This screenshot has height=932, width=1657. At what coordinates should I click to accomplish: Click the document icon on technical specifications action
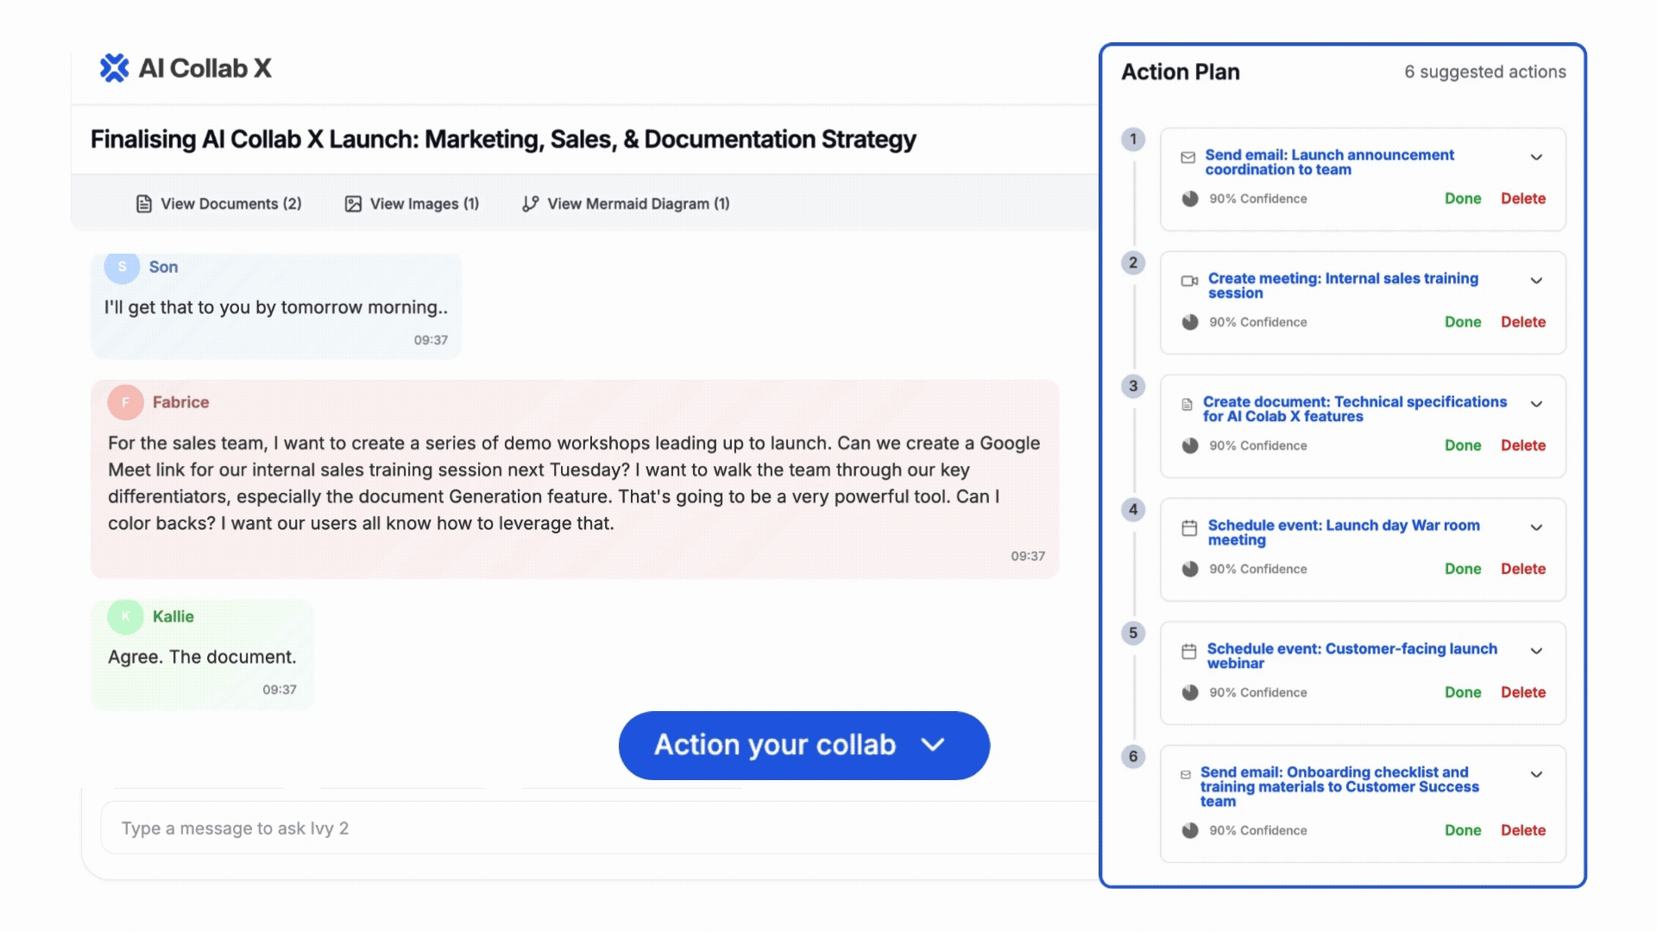[1187, 404]
